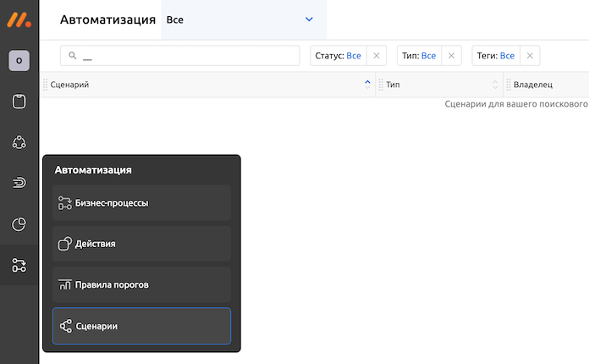Open the connected nodes icon in sidebar

19,142
